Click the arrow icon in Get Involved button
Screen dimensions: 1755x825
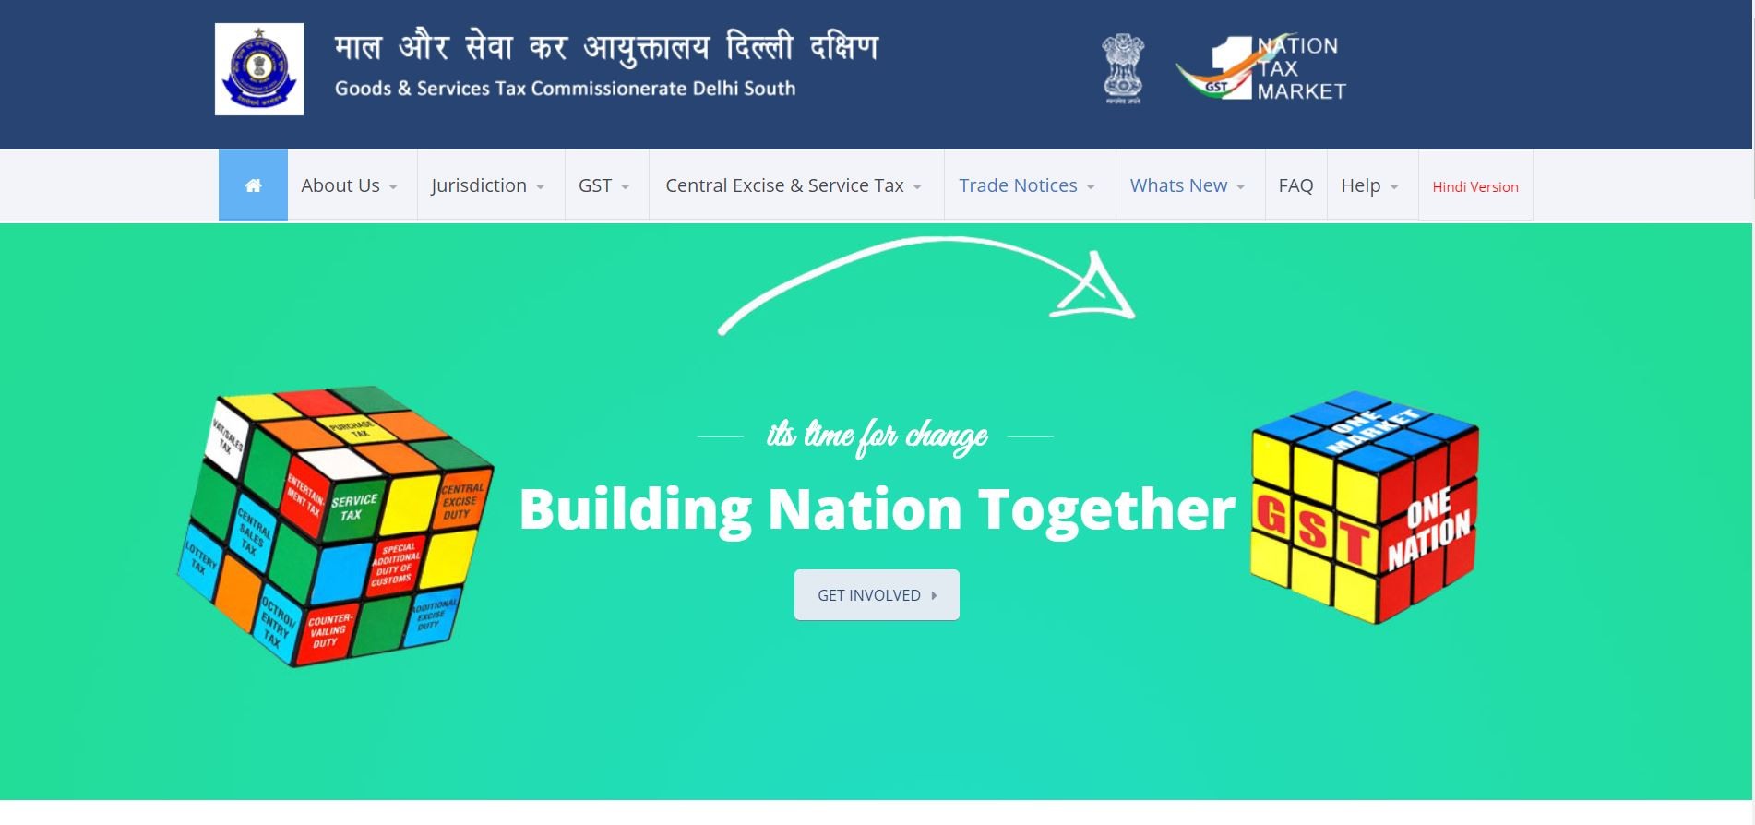coord(934,595)
